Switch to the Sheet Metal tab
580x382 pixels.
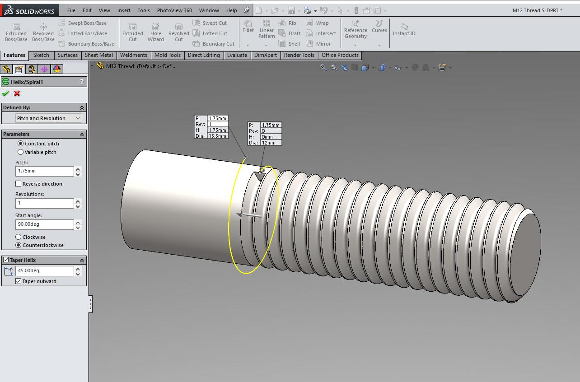pos(98,55)
